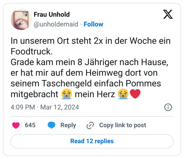
Task: Click the word "Foodtruck." in the tweet
Action: pyautogui.click(x=31, y=51)
